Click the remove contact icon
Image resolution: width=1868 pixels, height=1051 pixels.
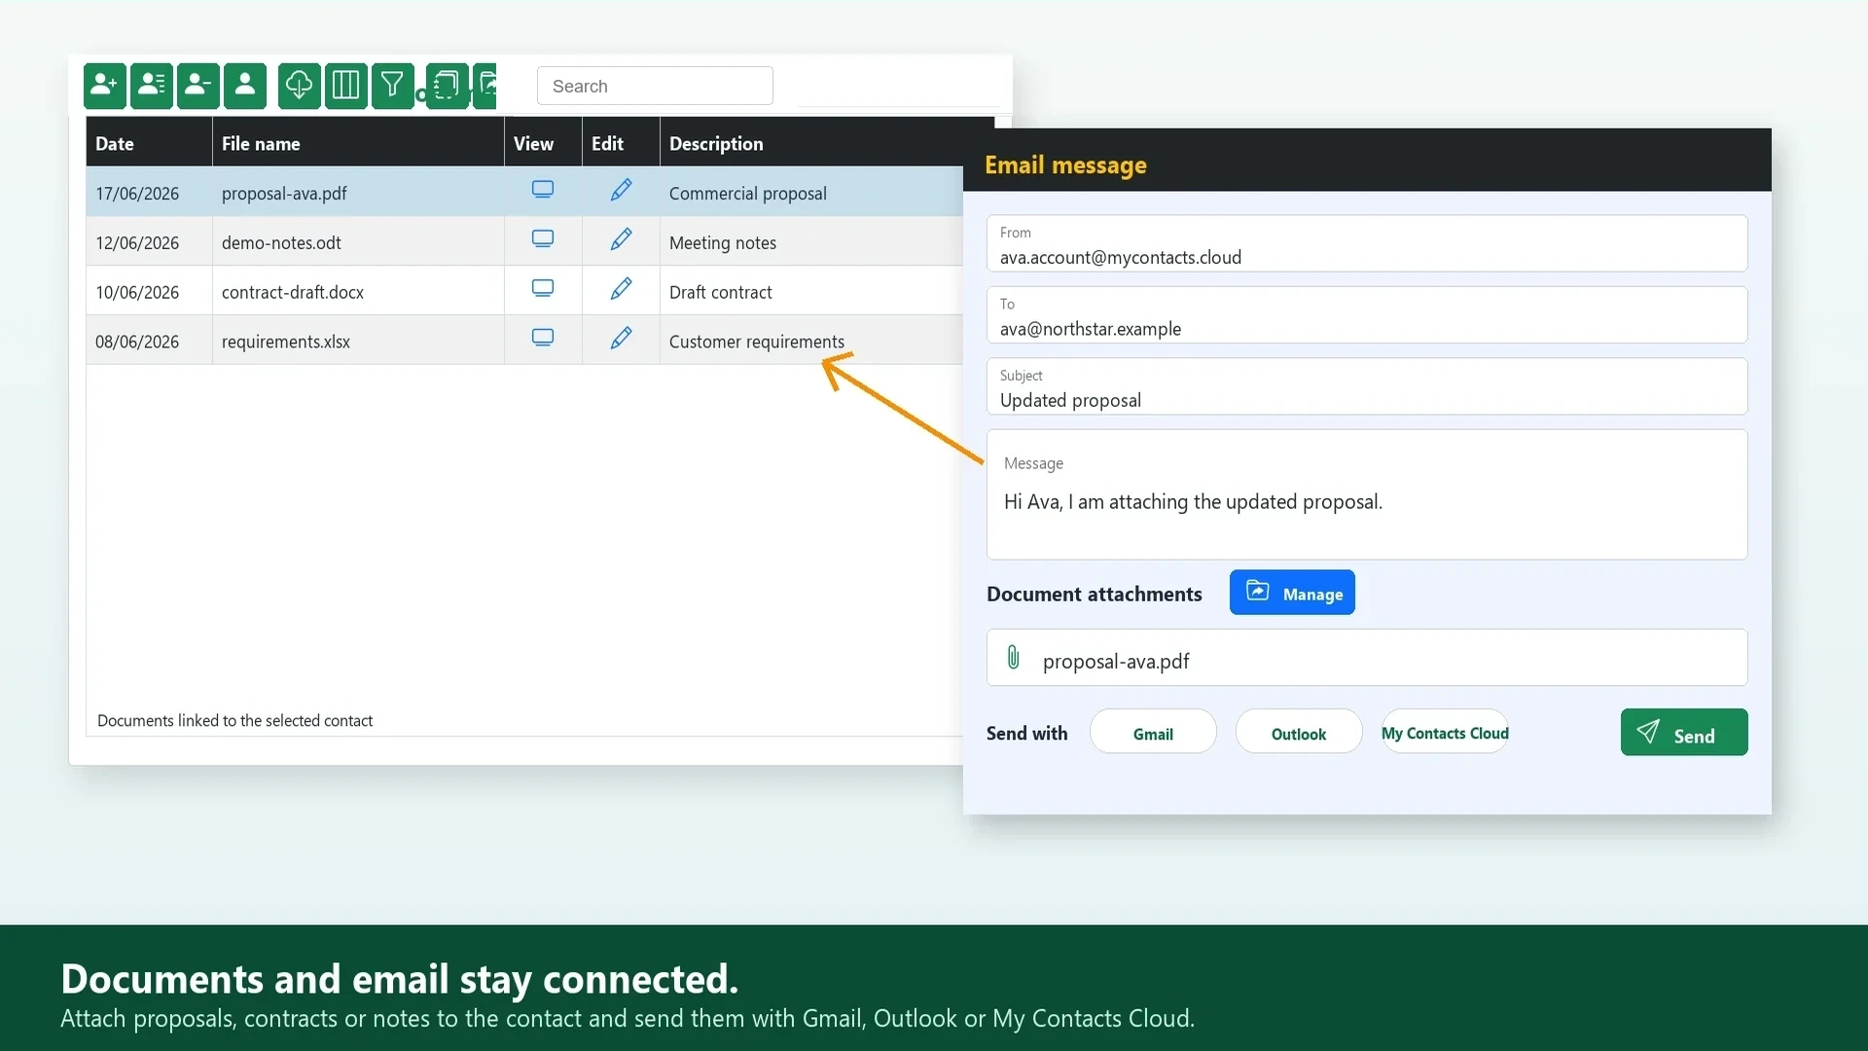click(x=198, y=86)
